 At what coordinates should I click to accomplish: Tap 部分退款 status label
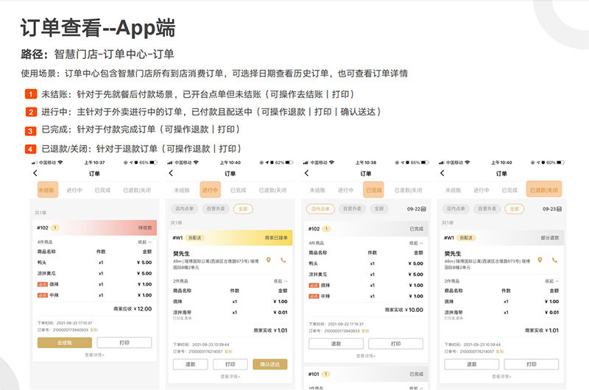(x=550, y=238)
